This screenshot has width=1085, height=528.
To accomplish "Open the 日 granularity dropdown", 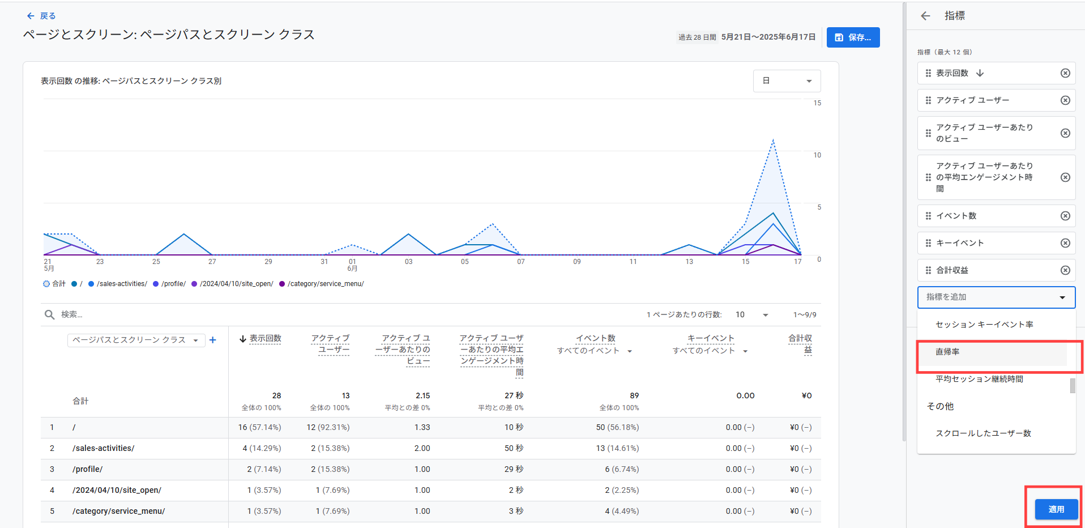I will click(787, 81).
